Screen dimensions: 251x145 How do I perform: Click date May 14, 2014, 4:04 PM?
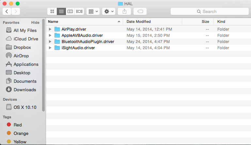click(x=148, y=48)
